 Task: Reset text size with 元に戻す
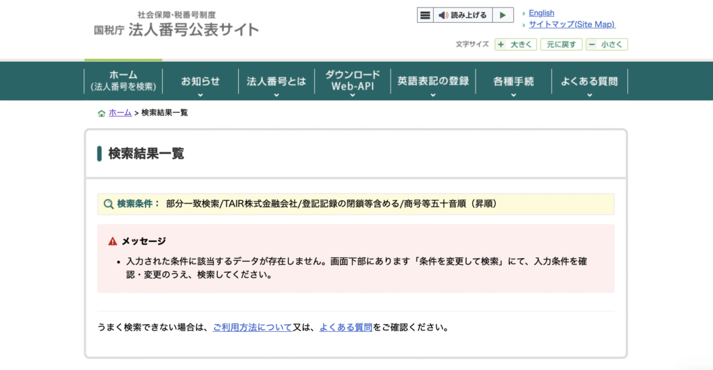coord(561,45)
